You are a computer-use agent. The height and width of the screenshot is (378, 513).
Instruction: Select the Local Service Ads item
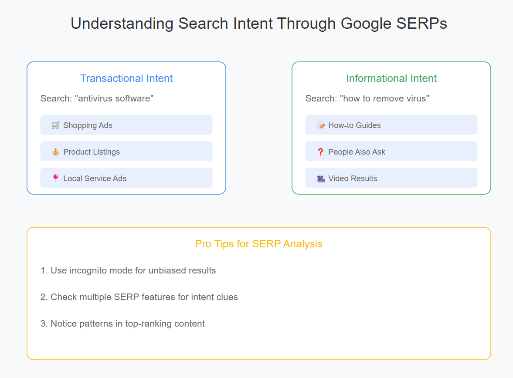tap(126, 178)
